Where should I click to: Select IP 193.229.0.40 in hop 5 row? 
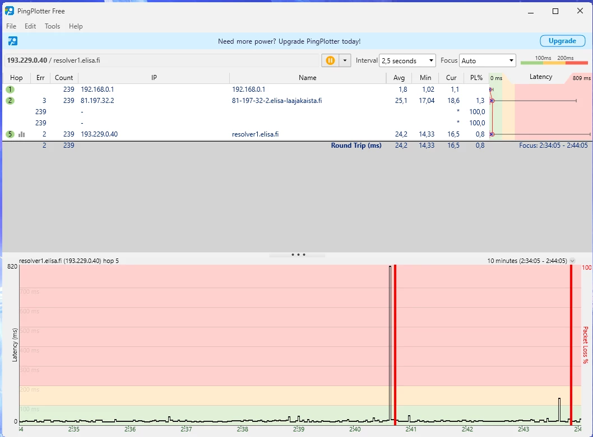coord(99,134)
